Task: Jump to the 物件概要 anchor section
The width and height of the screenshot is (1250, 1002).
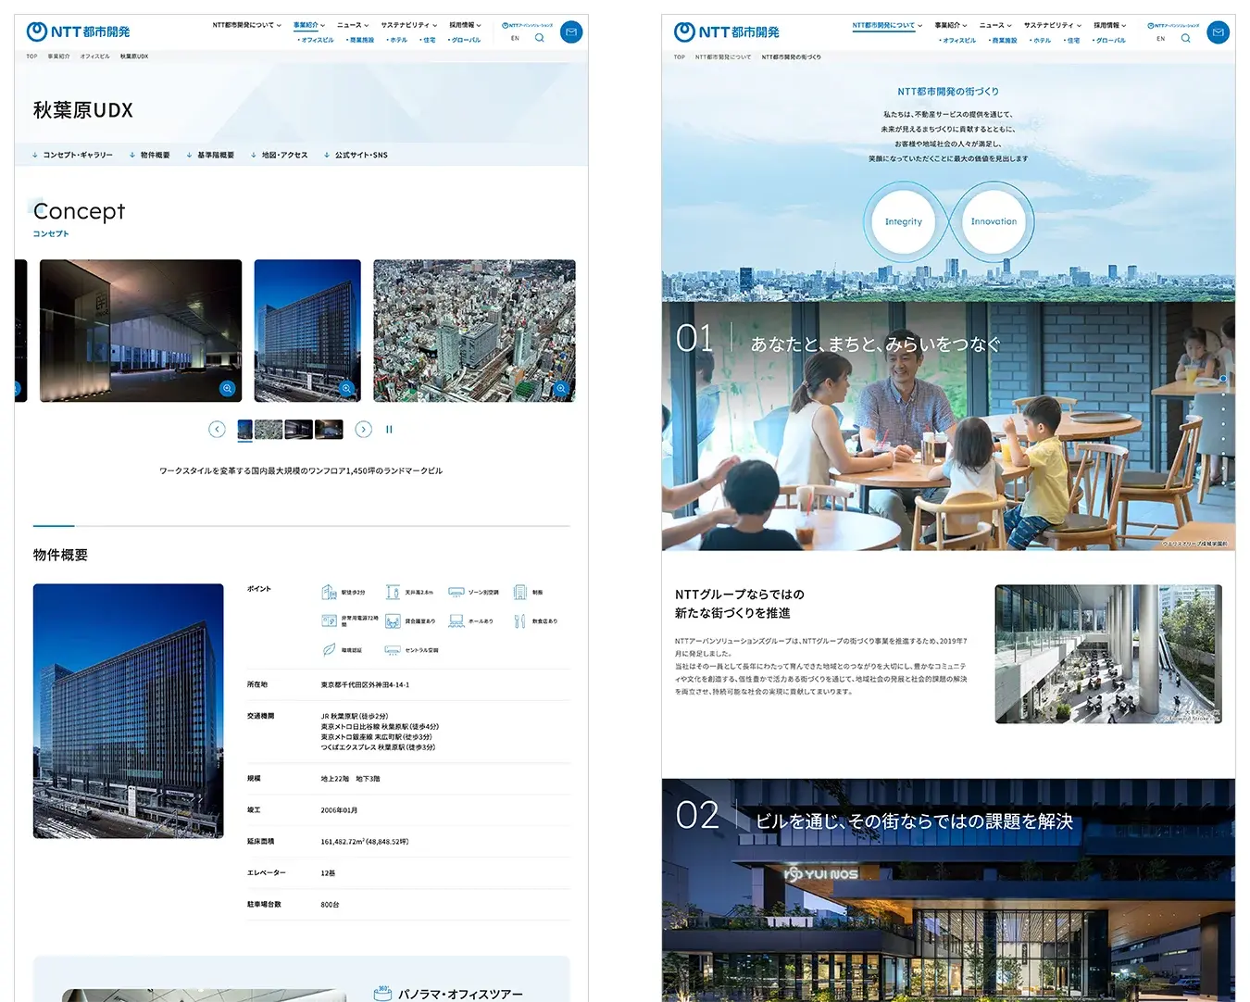Action: point(150,156)
